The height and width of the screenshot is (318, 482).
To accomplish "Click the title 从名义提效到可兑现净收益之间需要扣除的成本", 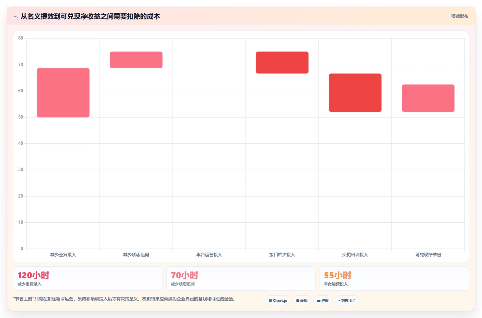I will tap(90, 16).
